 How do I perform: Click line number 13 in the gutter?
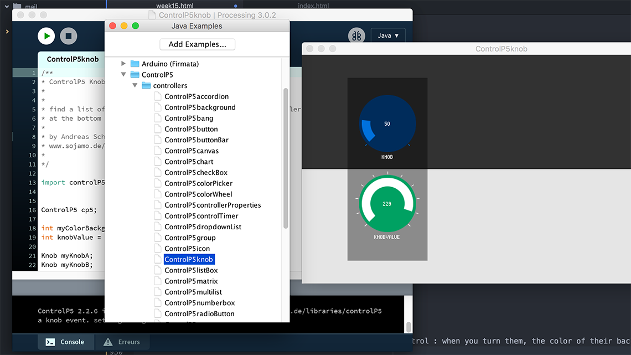tap(33, 182)
